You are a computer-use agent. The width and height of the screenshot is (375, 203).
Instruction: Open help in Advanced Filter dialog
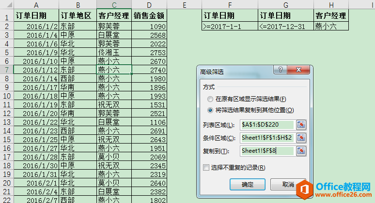(281, 70)
